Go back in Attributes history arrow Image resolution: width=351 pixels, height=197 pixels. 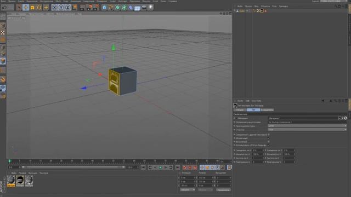tap(323, 101)
